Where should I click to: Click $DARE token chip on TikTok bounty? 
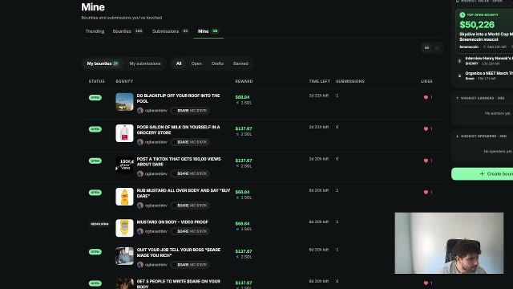(x=190, y=173)
